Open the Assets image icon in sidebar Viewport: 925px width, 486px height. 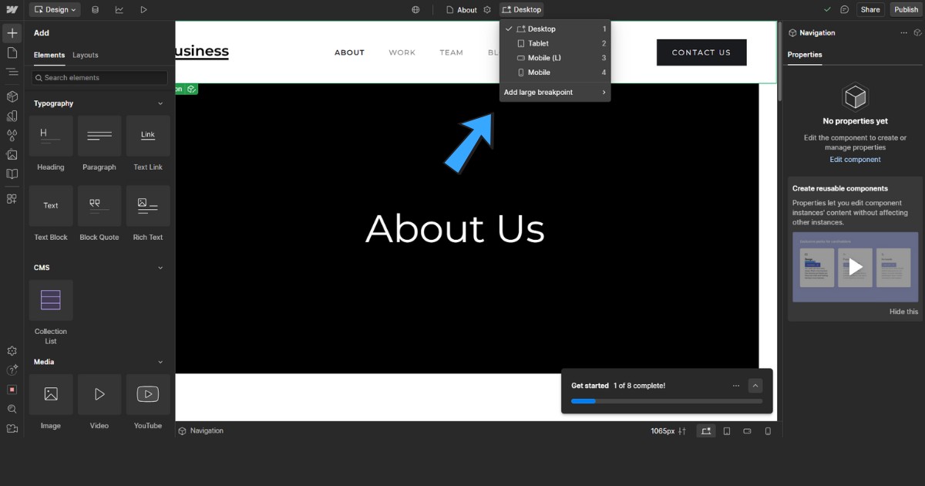point(12,154)
